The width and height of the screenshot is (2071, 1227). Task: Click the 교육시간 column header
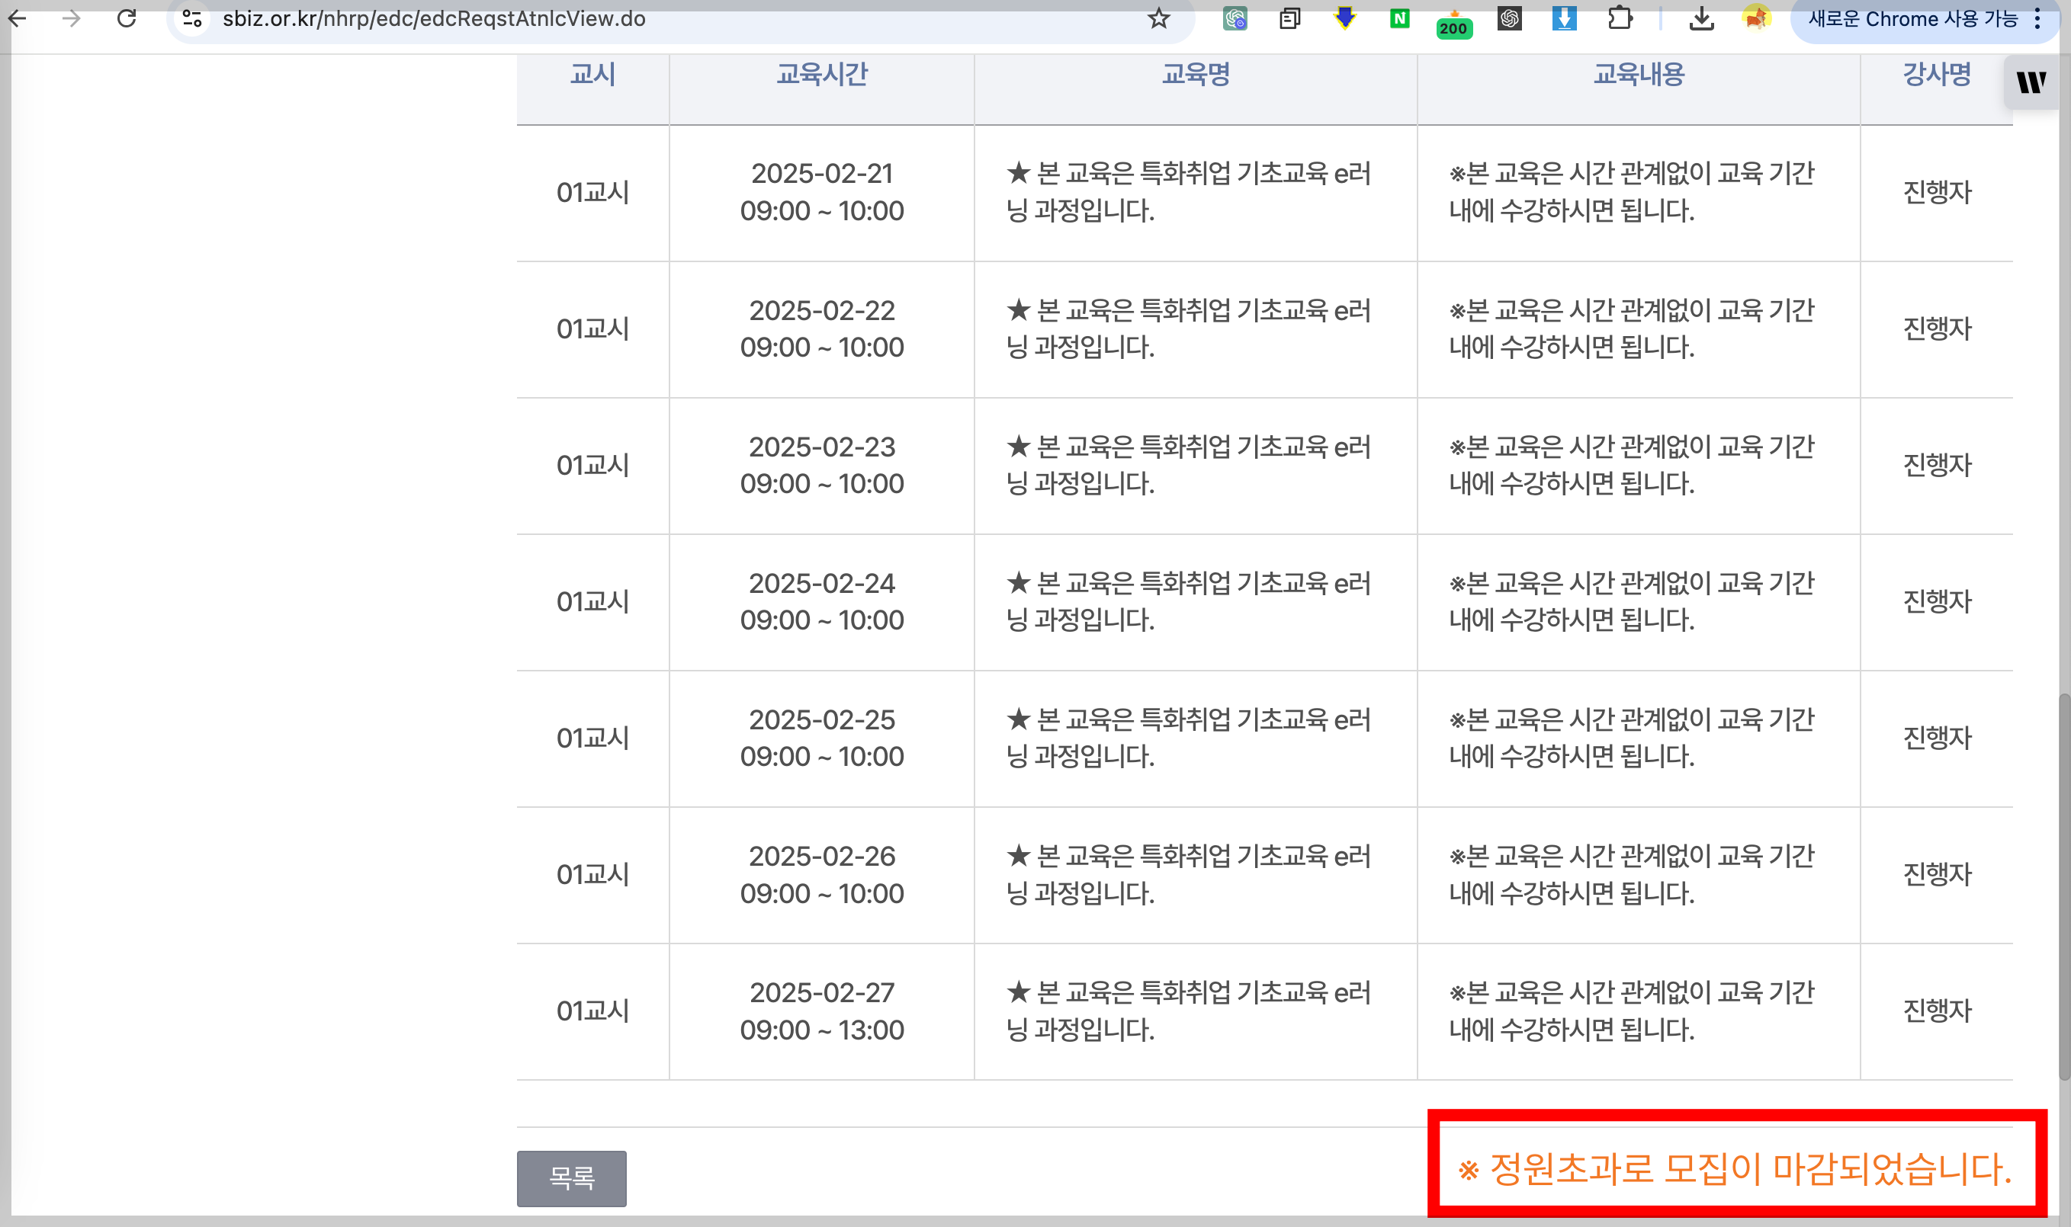coord(821,75)
